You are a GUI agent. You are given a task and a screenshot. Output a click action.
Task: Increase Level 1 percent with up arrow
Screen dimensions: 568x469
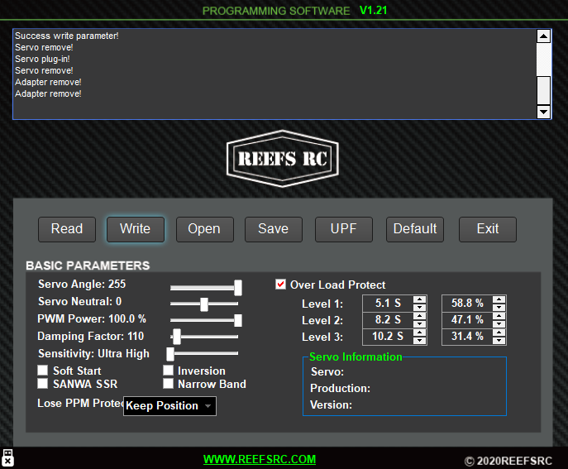coord(499,299)
